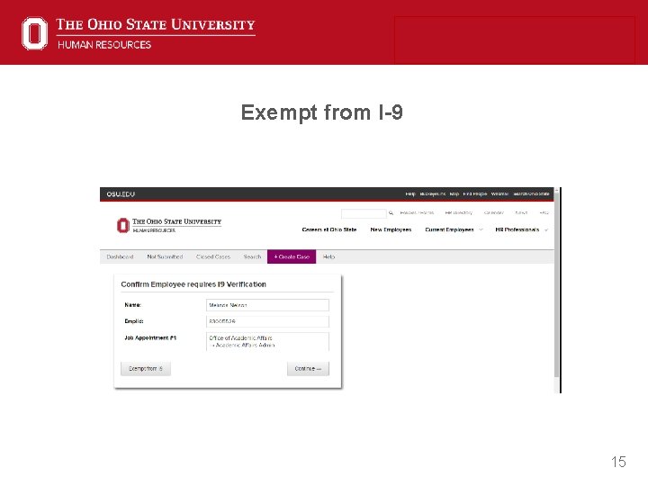Click the Ohio State block O logo in the webpage
The image size is (648, 486).
[122, 225]
